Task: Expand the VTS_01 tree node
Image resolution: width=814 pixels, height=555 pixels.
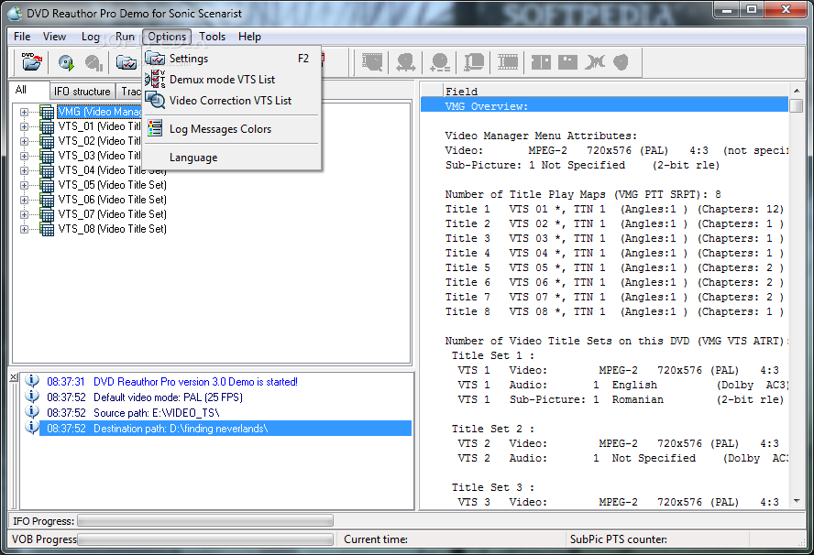Action: coord(24,126)
